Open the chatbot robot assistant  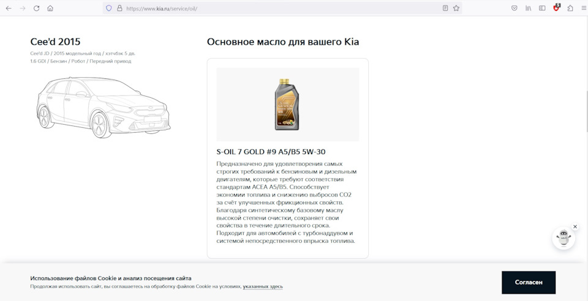point(563,239)
